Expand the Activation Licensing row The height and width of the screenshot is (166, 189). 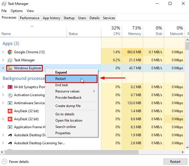click(3, 95)
